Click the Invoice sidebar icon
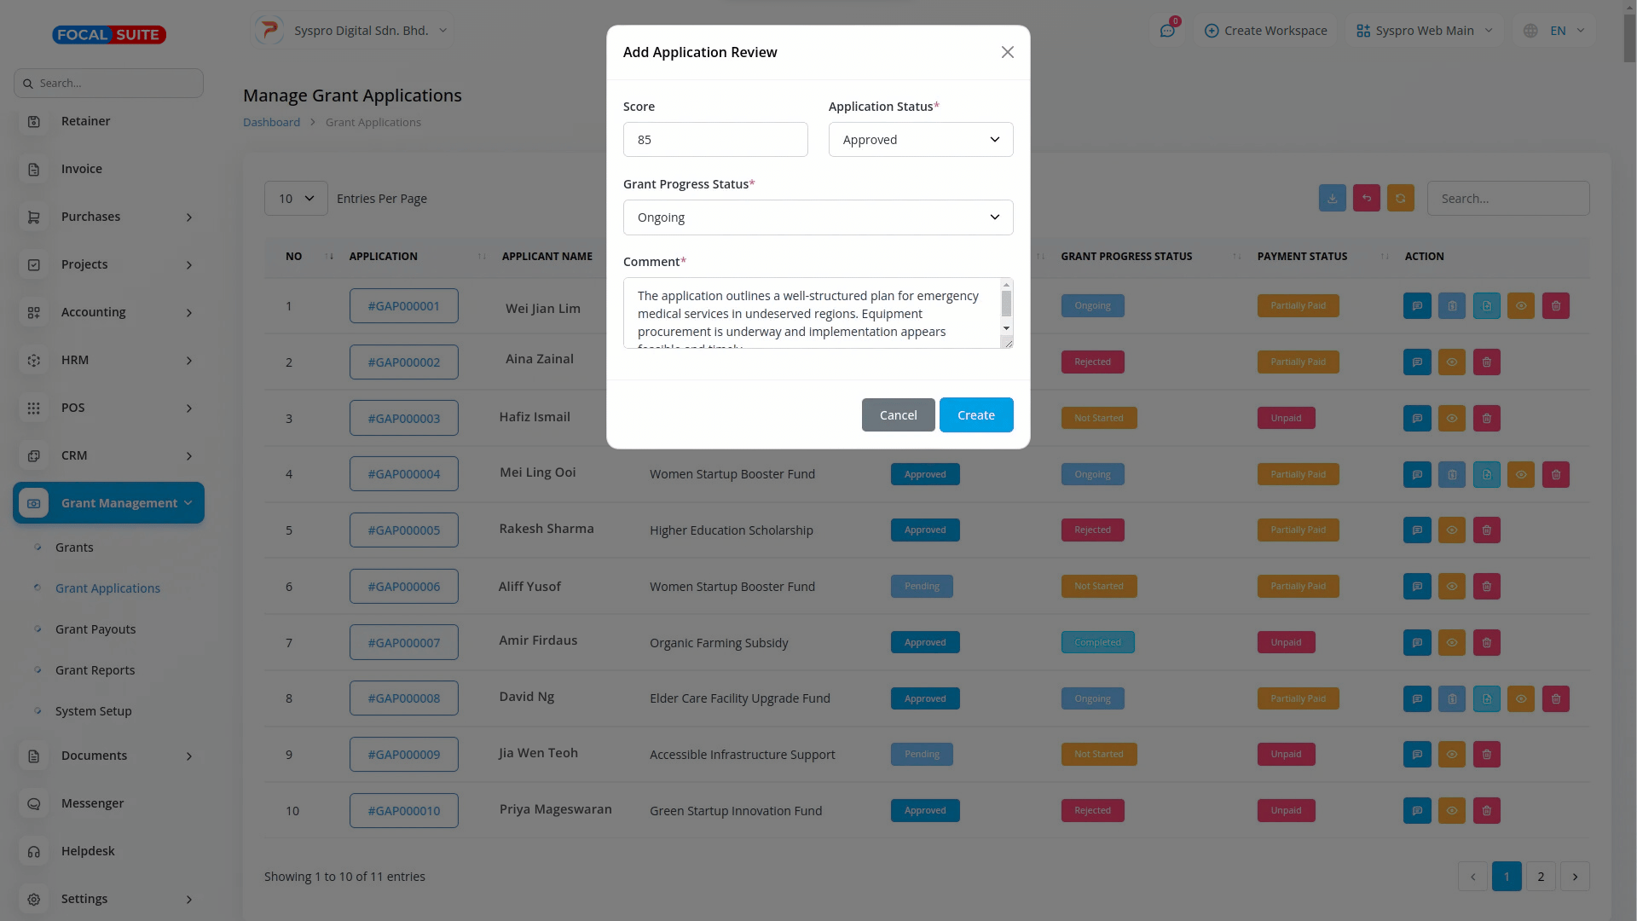This screenshot has height=921, width=1637. pos(34,170)
